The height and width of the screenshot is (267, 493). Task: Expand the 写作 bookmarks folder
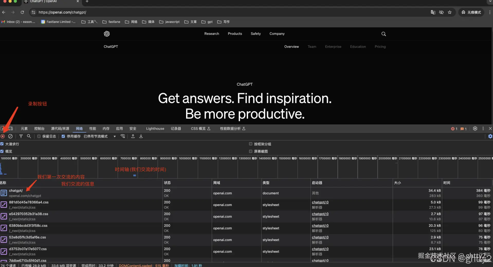pyautogui.click(x=223, y=22)
